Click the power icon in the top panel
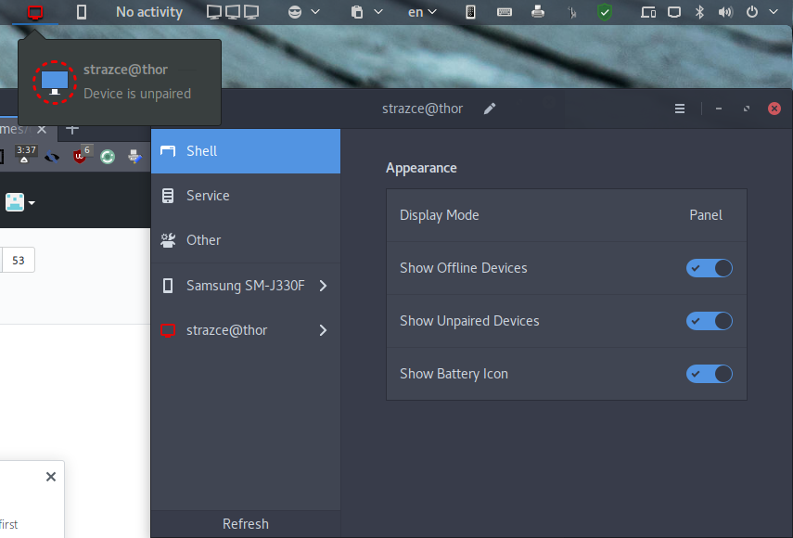The width and height of the screenshot is (793, 538). [752, 12]
